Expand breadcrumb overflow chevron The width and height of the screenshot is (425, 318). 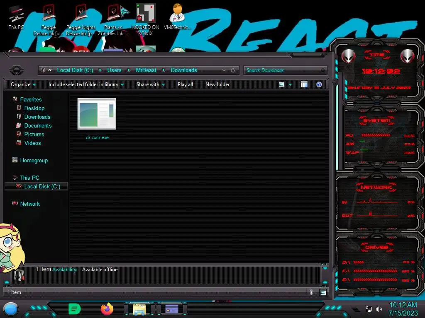(50, 70)
